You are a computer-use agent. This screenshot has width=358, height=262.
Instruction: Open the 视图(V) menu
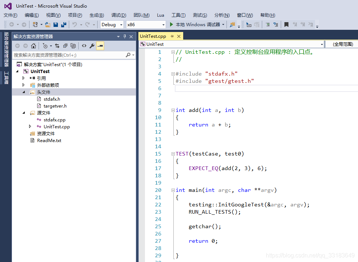54,15
